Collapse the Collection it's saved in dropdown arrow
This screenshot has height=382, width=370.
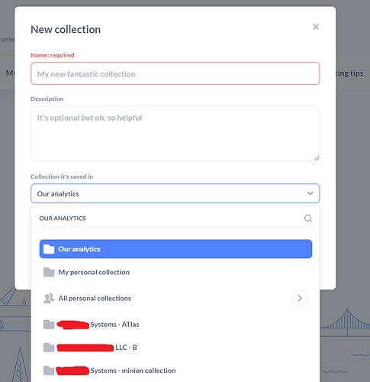(310, 193)
